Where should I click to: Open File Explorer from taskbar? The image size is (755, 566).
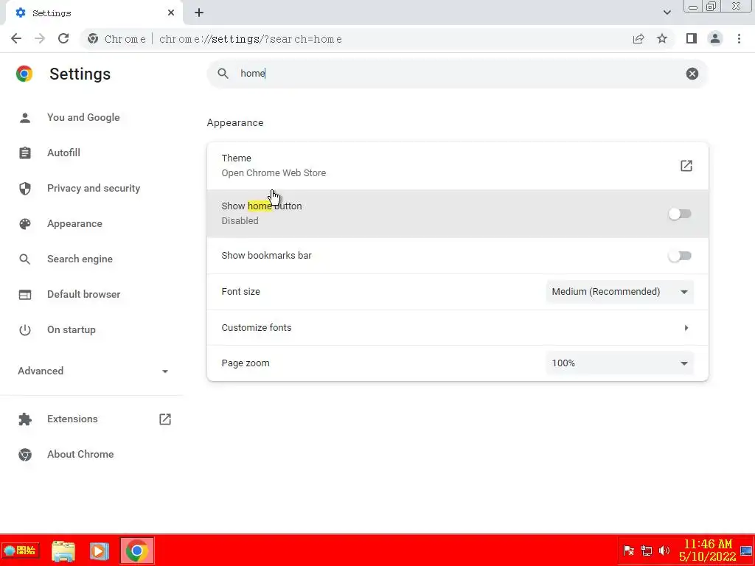[63, 551]
